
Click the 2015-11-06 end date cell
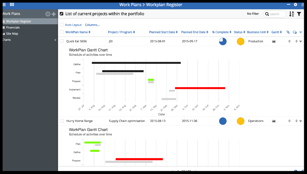click(189, 121)
